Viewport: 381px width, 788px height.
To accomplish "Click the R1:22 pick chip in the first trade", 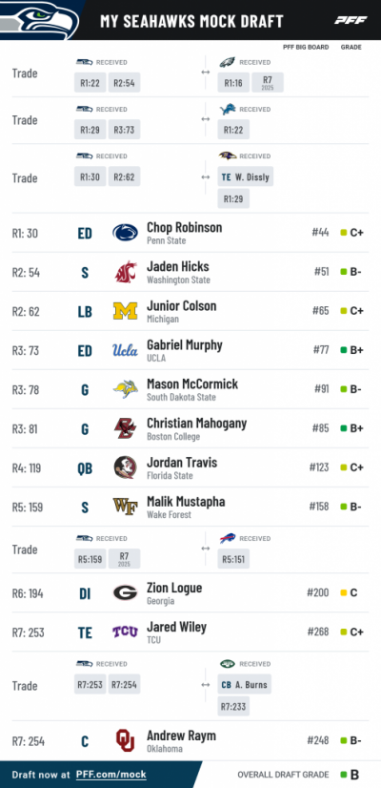I will click(x=90, y=82).
